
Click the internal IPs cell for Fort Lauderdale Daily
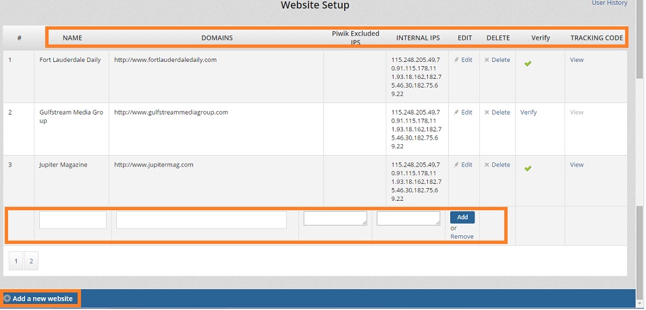coord(416,77)
